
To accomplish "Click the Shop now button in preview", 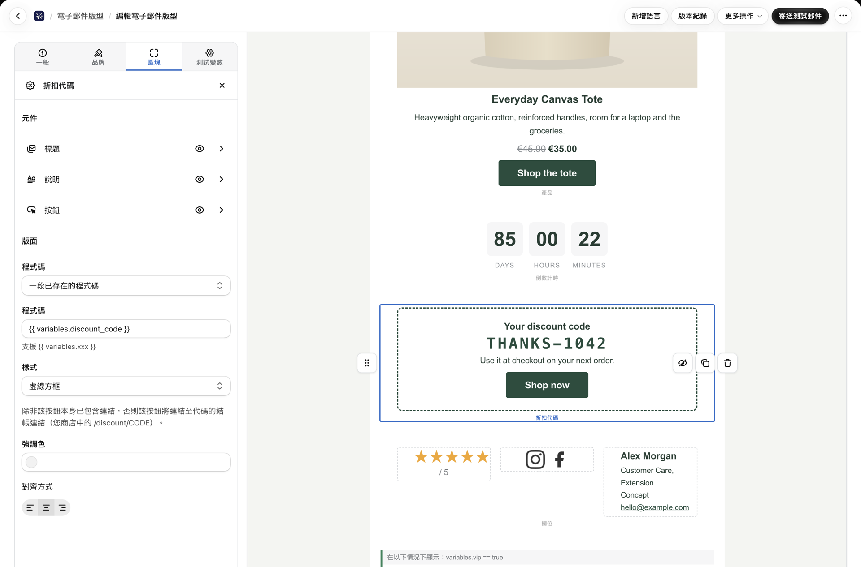I will click(x=547, y=385).
